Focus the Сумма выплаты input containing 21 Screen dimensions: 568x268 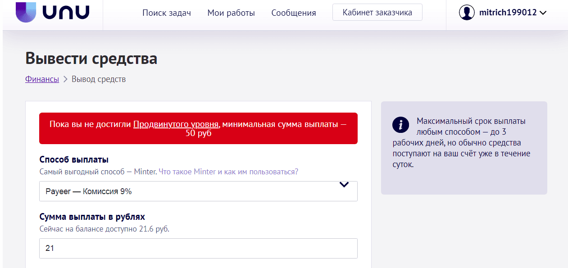(198, 248)
